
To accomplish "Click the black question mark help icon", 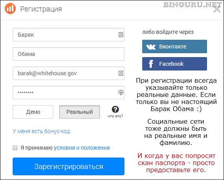I will 115,109.
